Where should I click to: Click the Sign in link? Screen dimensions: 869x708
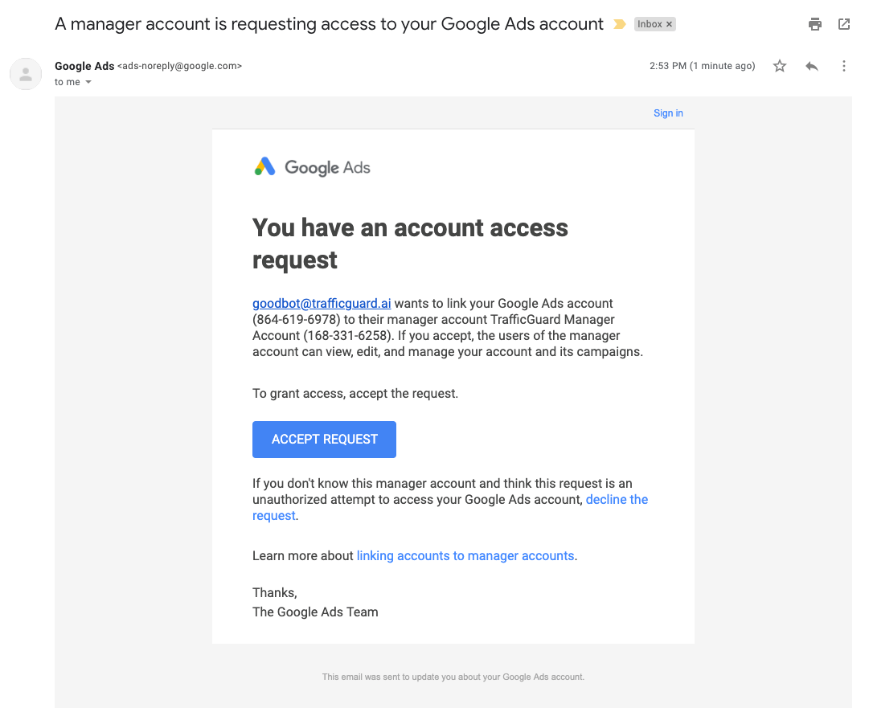668,113
